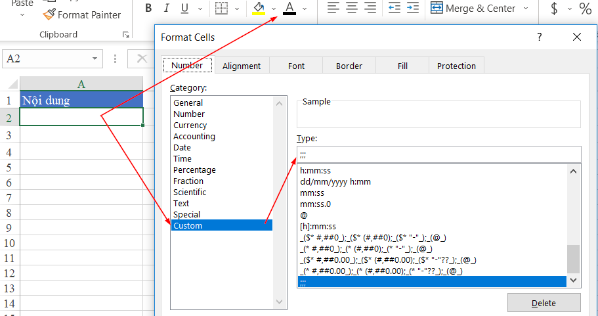Image resolution: width=598 pixels, height=316 pixels.
Task: Expand the Font Color dropdown arrow
Action: (x=305, y=9)
